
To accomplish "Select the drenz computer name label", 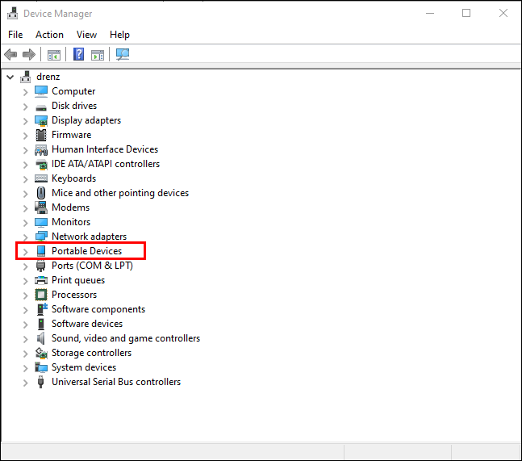I will (48, 77).
